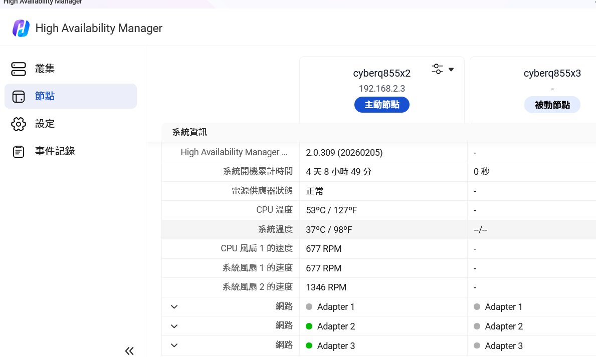Screen dimensions: 596x357
Task: Click the 節點 node icon in sidebar
Action: (19, 96)
